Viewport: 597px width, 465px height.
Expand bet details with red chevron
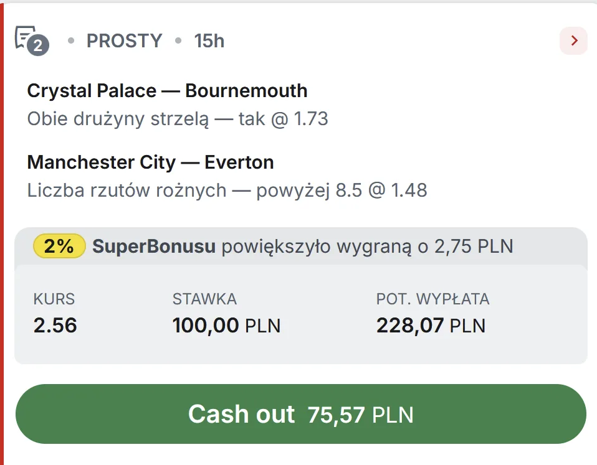tap(573, 41)
